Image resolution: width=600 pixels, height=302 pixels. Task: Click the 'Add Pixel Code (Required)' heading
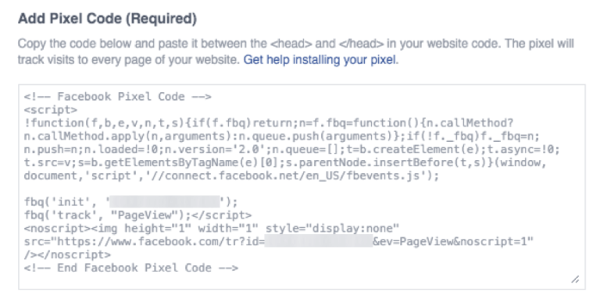click(x=107, y=19)
